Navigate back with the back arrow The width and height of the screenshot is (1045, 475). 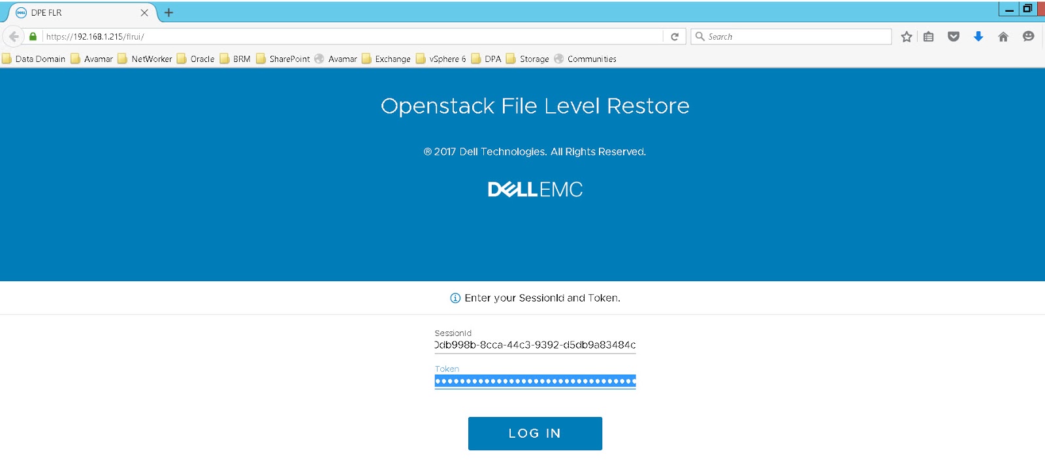click(12, 37)
